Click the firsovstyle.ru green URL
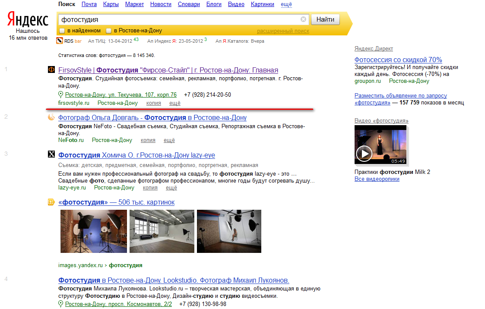 click(73, 103)
